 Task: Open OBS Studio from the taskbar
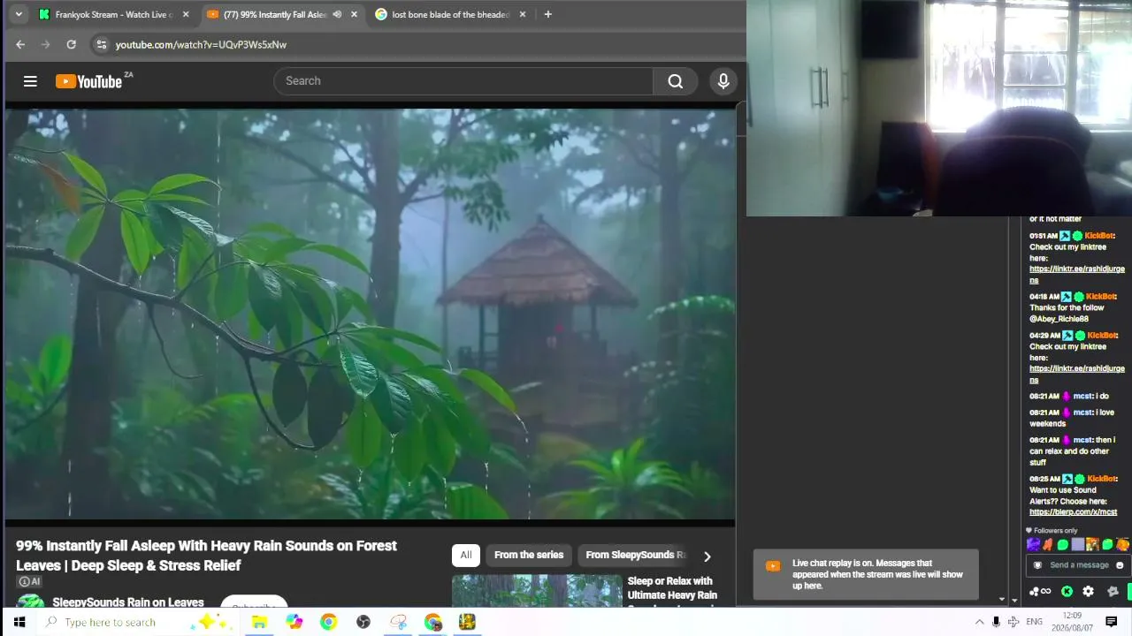coord(363,622)
